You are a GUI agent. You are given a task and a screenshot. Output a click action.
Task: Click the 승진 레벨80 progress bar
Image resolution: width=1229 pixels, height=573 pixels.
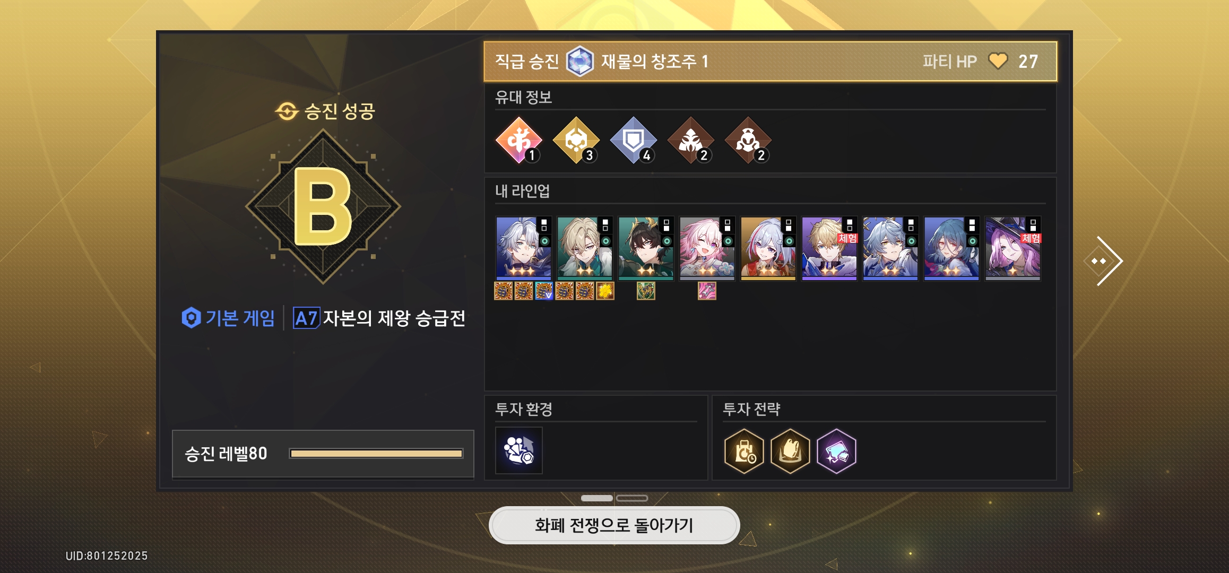click(x=376, y=454)
